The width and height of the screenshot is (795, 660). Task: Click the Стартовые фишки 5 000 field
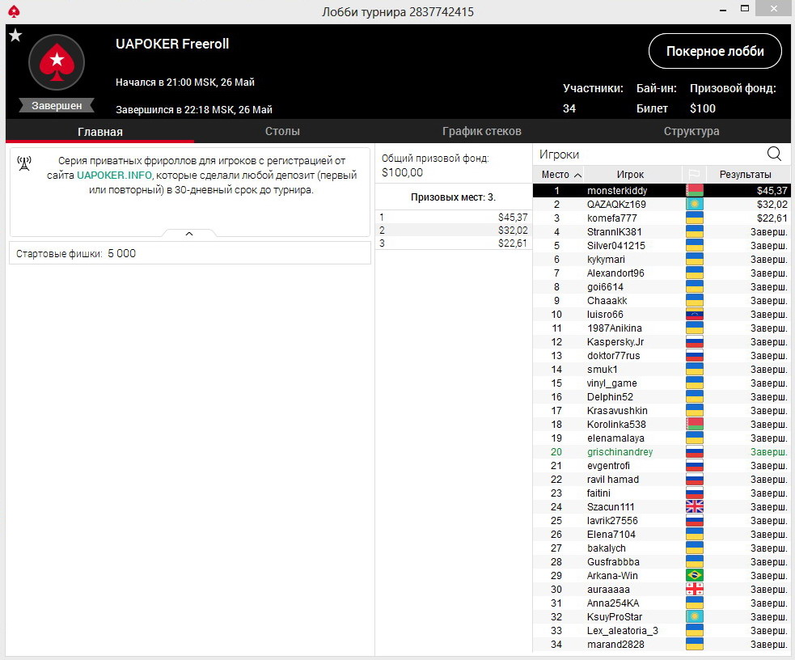pos(189,253)
